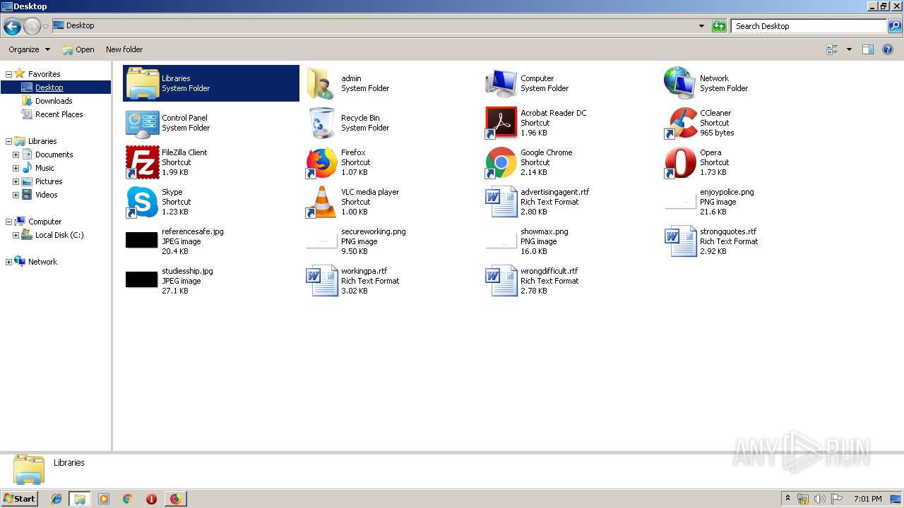Select the VLC media player shortcut icon
The height and width of the screenshot is (508, 904).
coord(321,202)
